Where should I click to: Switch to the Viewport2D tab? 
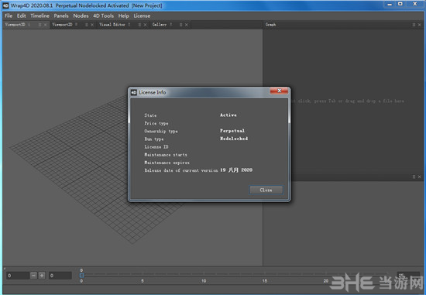[x=62, y=25]
